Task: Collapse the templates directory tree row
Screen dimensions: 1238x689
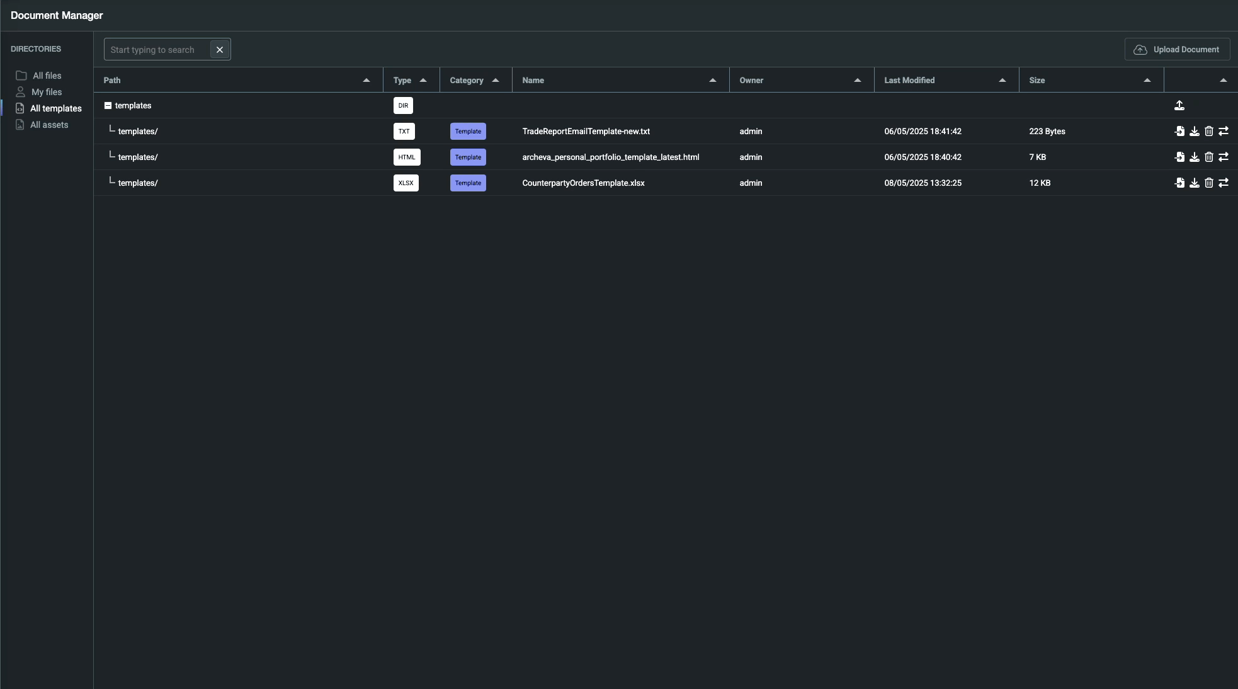Action: pyautogui.click(x=108, y=106)
